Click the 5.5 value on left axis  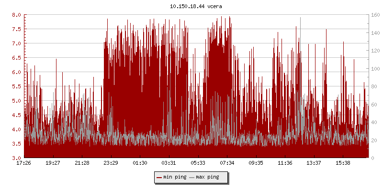pos(16,86)
